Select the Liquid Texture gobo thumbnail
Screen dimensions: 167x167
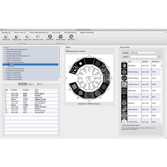coord(124,84)
